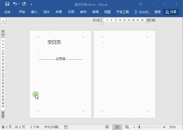Undo the last action
The width and height of the screenshot is (183, 130).
[15, 4]
